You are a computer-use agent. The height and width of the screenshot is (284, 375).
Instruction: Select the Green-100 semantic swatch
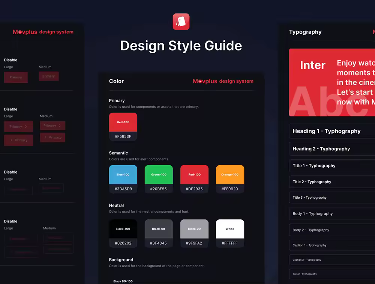[x=159, y=179]
